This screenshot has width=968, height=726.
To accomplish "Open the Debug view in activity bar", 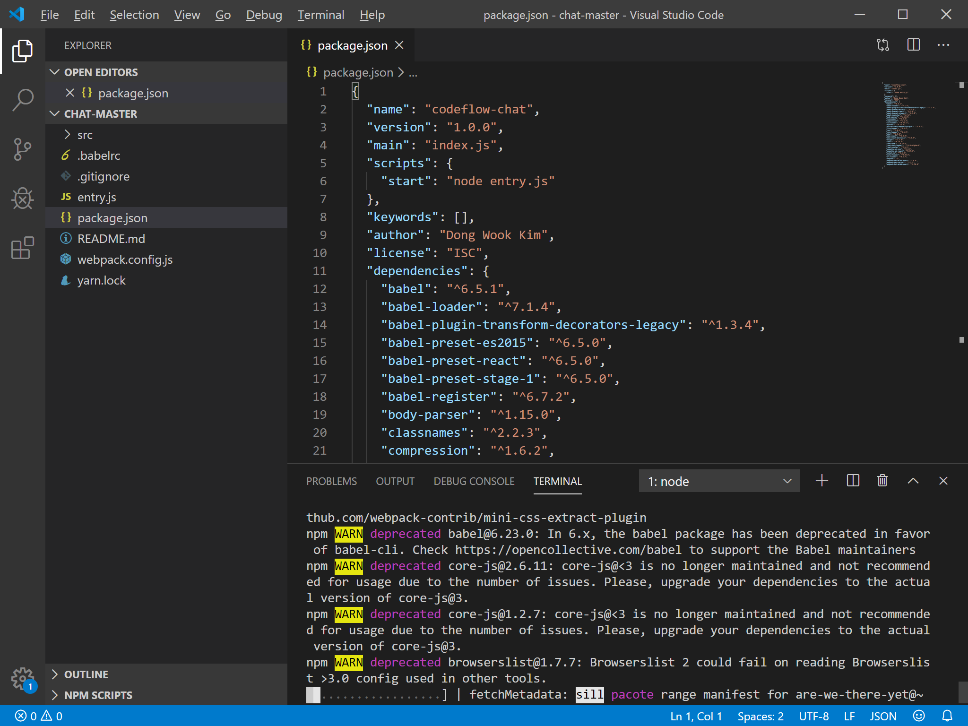I will pyautogui.click(x=22, y=199).
